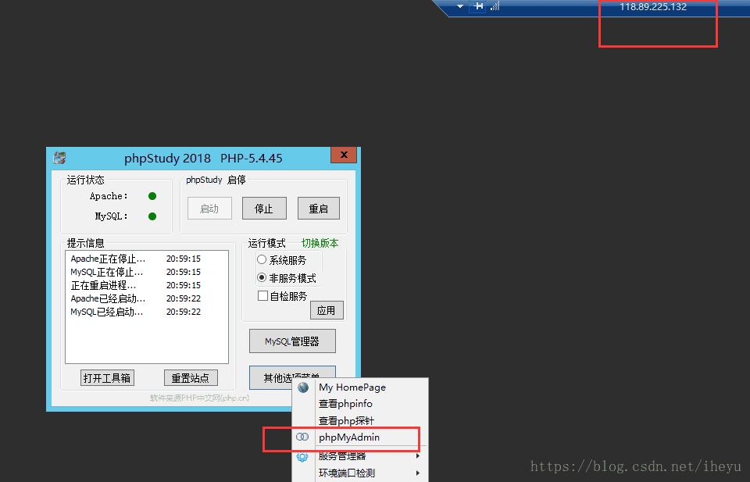Click the phpStudy 2018 PHP-5.4.45 title text

pos(203,159)
